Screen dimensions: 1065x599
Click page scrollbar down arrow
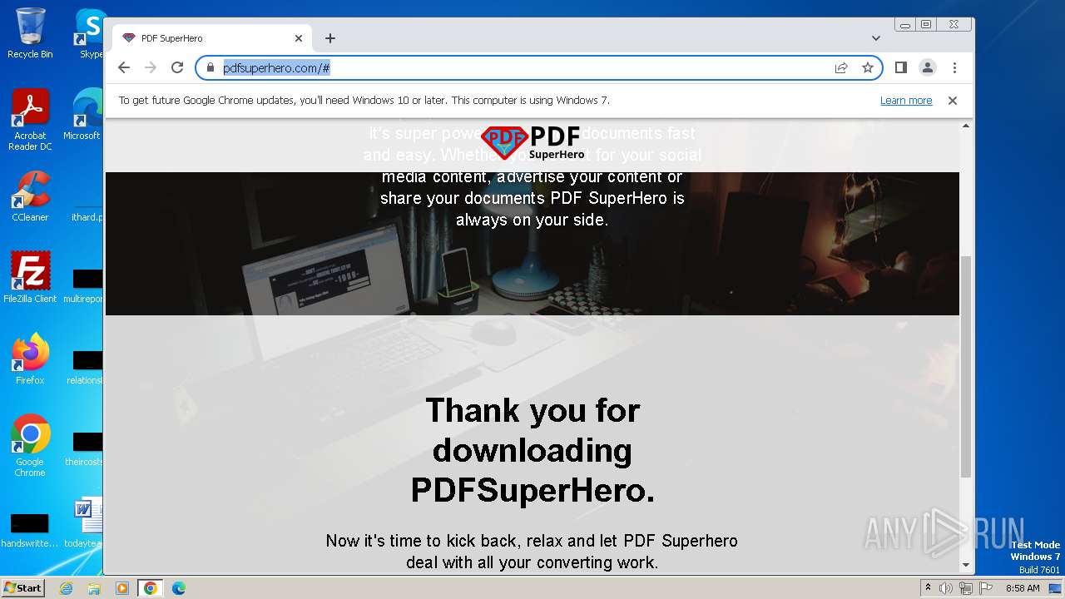click(x=966, y=566)
